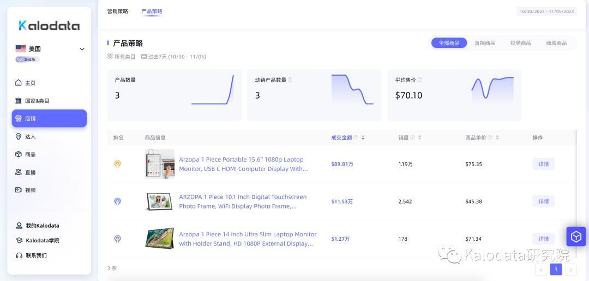Click 详情 for the $75.35 product
The image size is (589, 281).
(x=544, y=164)
